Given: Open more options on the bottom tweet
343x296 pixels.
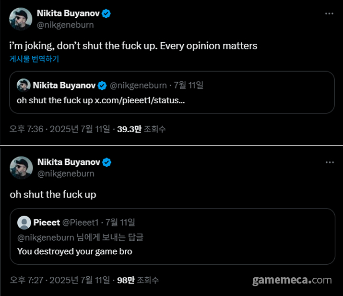Looking at the screenshot, I should coord(329,162).
